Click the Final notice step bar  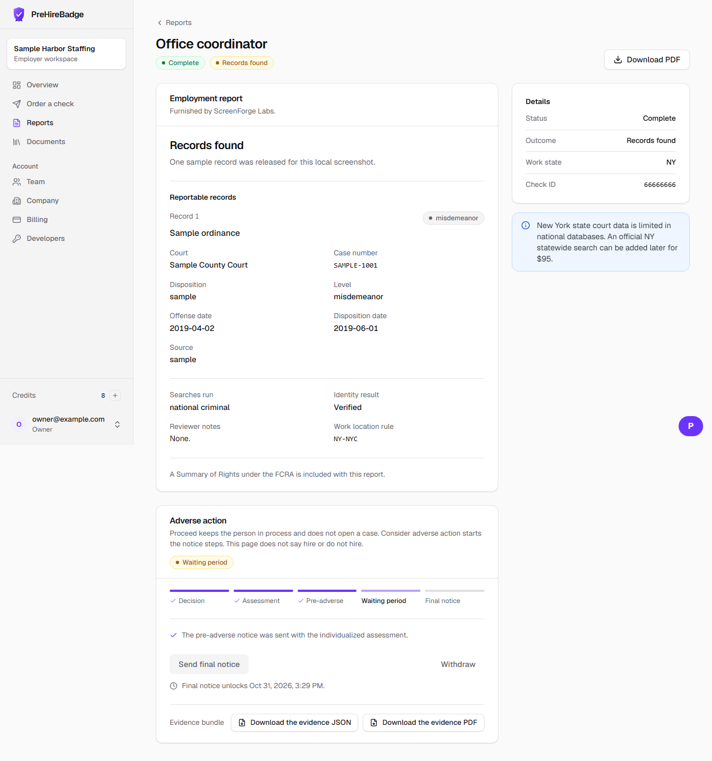[454, 591]
